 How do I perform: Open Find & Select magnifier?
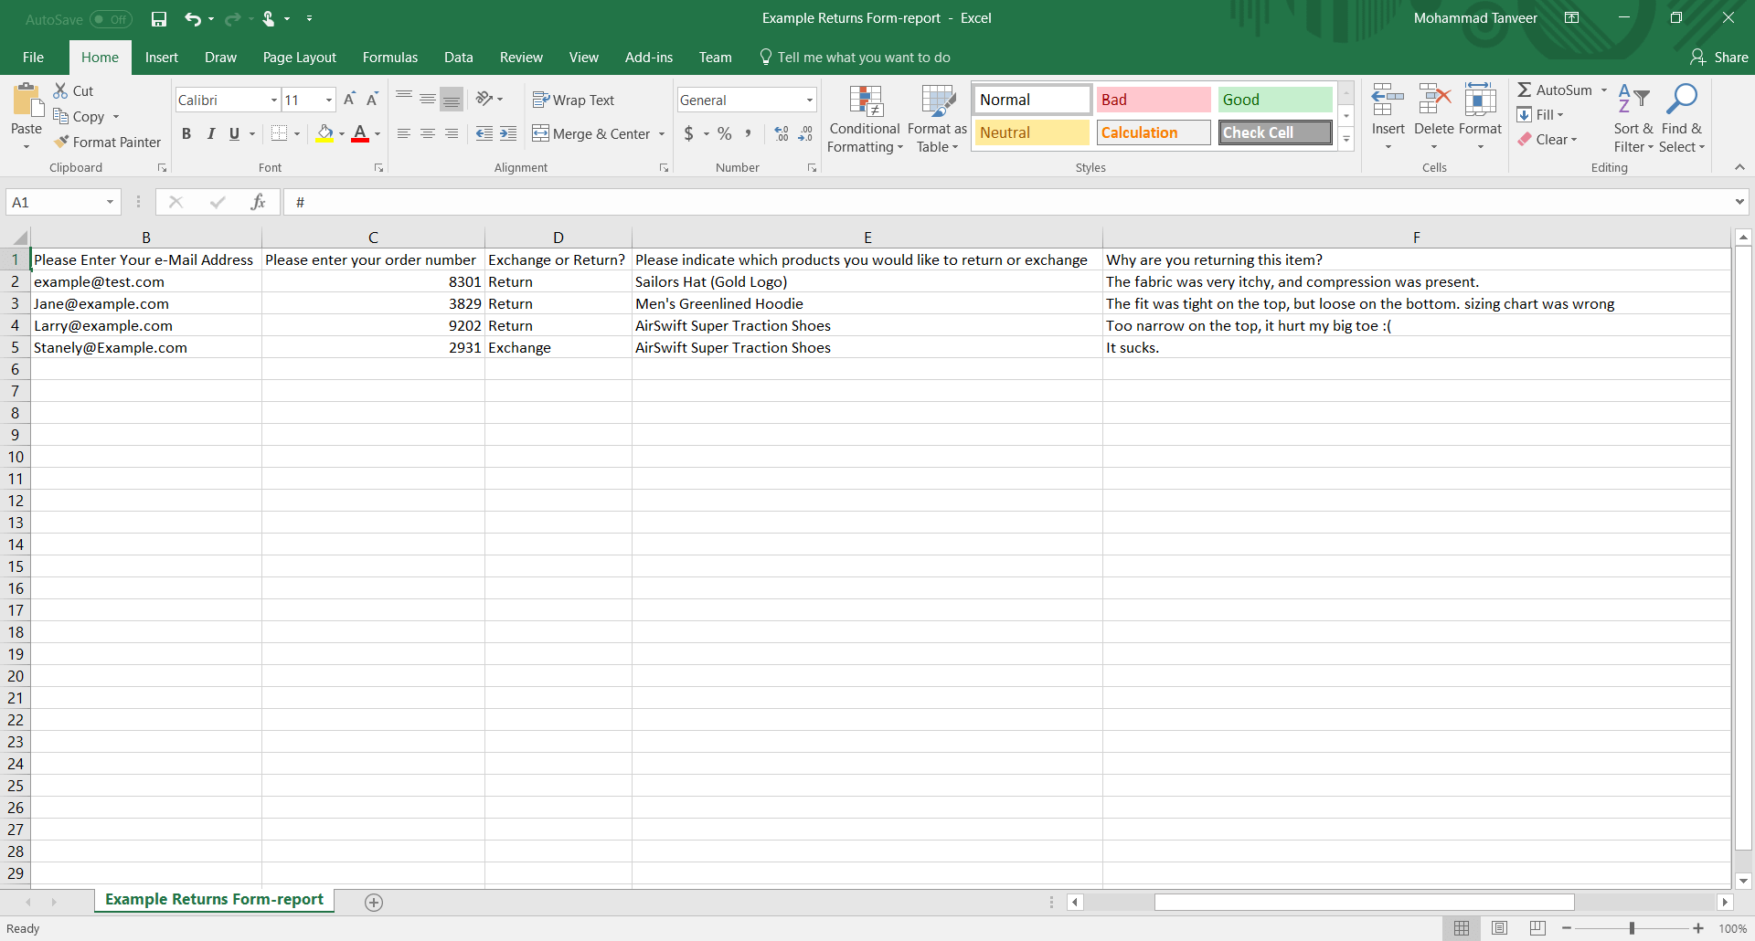click(x=1681, y=100)
